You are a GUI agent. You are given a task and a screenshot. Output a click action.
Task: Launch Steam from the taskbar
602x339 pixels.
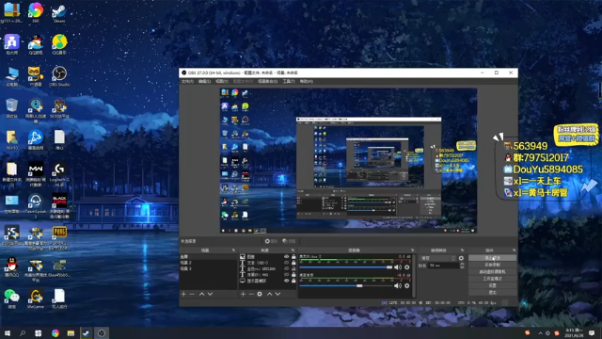86,333
